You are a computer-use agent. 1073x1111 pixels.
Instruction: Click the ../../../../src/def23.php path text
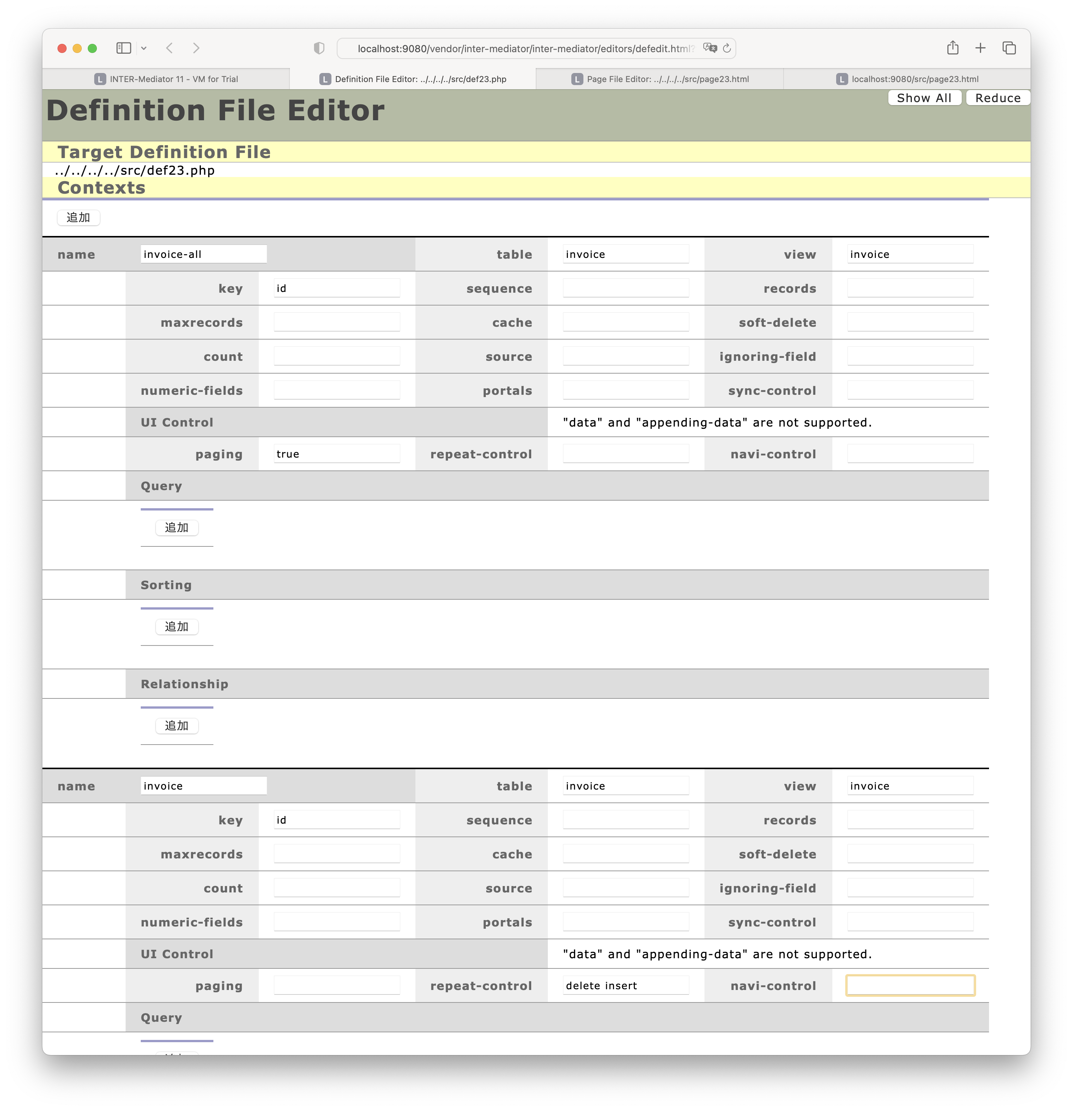coord(135,170)
